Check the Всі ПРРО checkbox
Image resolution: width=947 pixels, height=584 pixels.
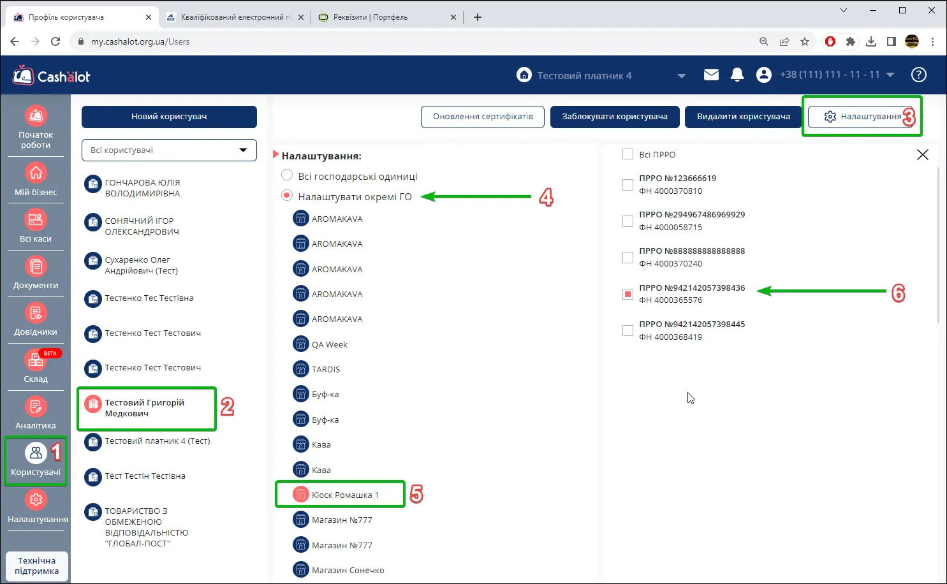pos(628,154)
